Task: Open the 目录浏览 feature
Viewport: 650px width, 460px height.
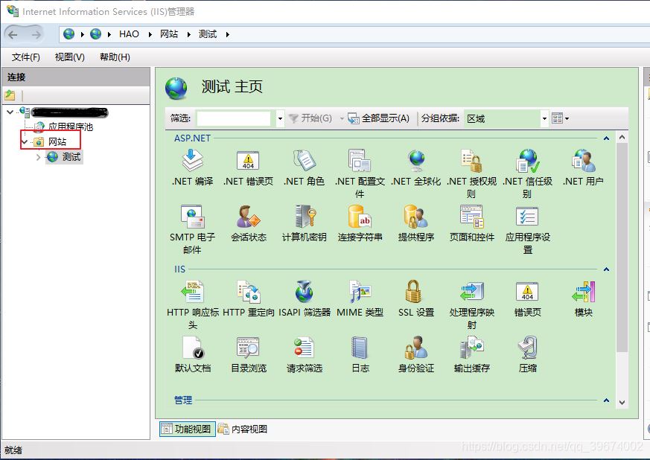Action: [248, 354]
